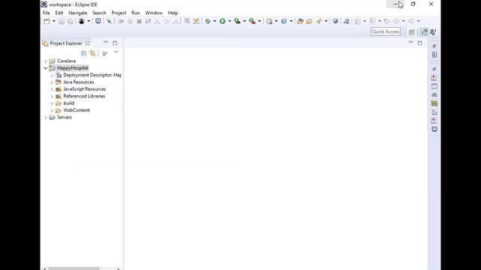Expand the Deployment Descriptor node
The width and height of the screenshot is (481, 270).
click(x=52, y=75)
